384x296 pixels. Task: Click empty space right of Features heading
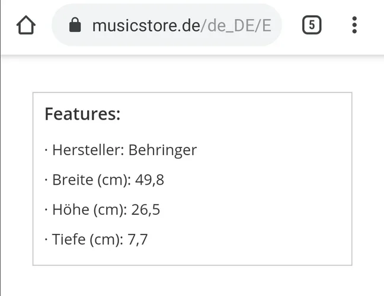(x=237, y=114)
